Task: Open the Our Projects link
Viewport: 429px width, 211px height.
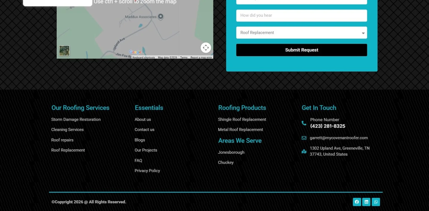Action: coord(146,150)
